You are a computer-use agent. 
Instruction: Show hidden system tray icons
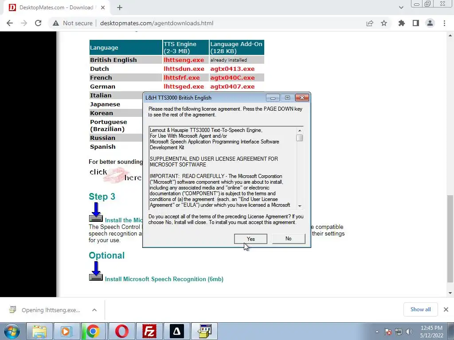(x=377, y=332)
